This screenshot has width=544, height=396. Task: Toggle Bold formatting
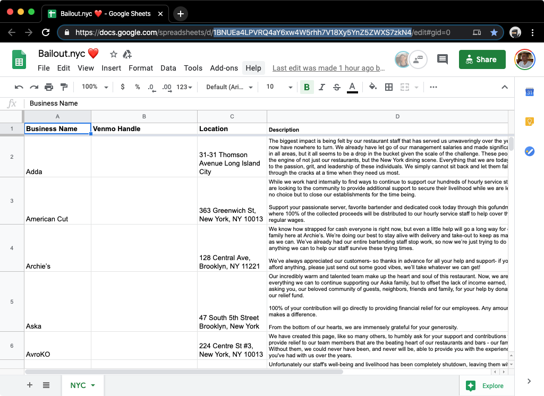(307, 87)
